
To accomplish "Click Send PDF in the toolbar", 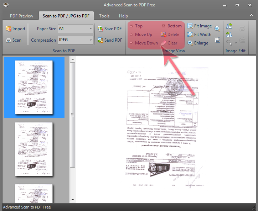I will click(110, 40).
